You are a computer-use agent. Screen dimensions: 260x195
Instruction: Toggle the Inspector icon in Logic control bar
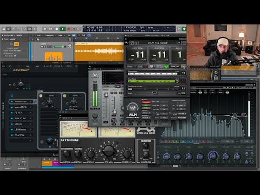pos(9,29)
